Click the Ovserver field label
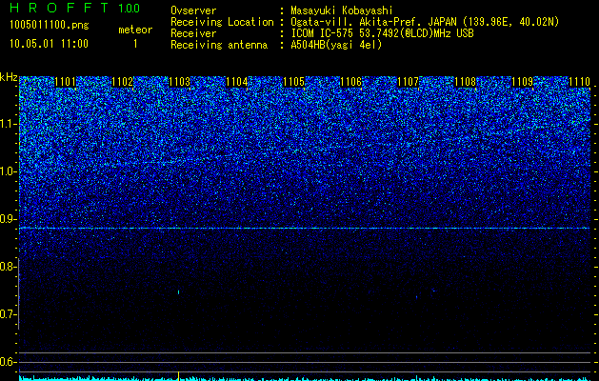The width and height of the screenshot is (599, 381). (193, 10)
